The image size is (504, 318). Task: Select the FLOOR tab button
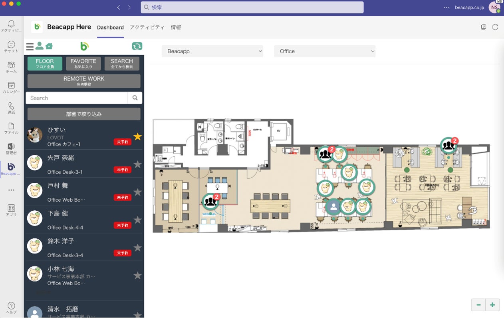tap(45, 64)
